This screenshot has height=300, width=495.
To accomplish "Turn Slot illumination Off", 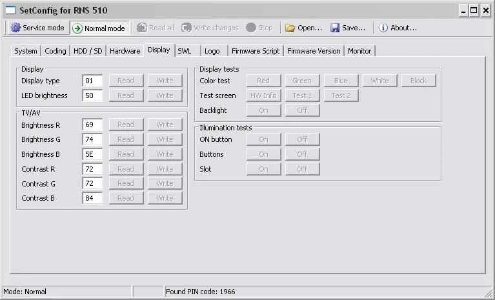I will (x=302, y=169).
